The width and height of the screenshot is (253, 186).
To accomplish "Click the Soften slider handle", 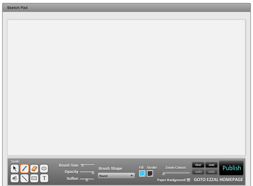I will (x=87, y=180).
